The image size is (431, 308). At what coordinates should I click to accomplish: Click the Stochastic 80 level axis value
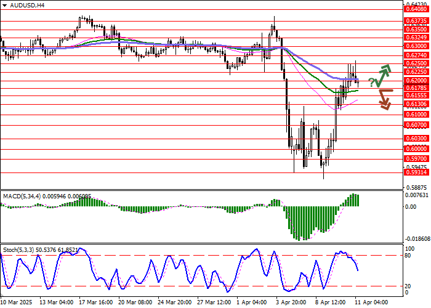coord(408,255)
